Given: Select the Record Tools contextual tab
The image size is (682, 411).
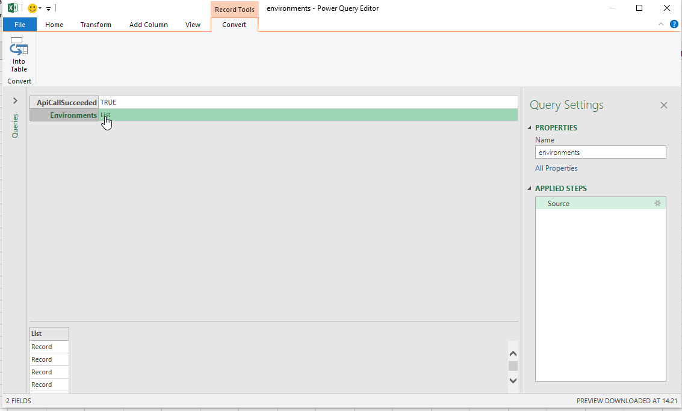Looking at the screenshot, I should coord(234,10).
